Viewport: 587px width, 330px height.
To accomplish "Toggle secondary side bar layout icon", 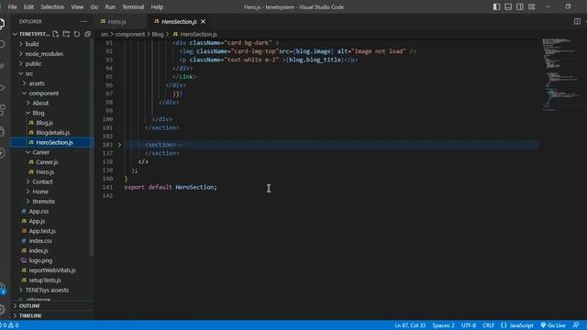I will click(520, 6).
